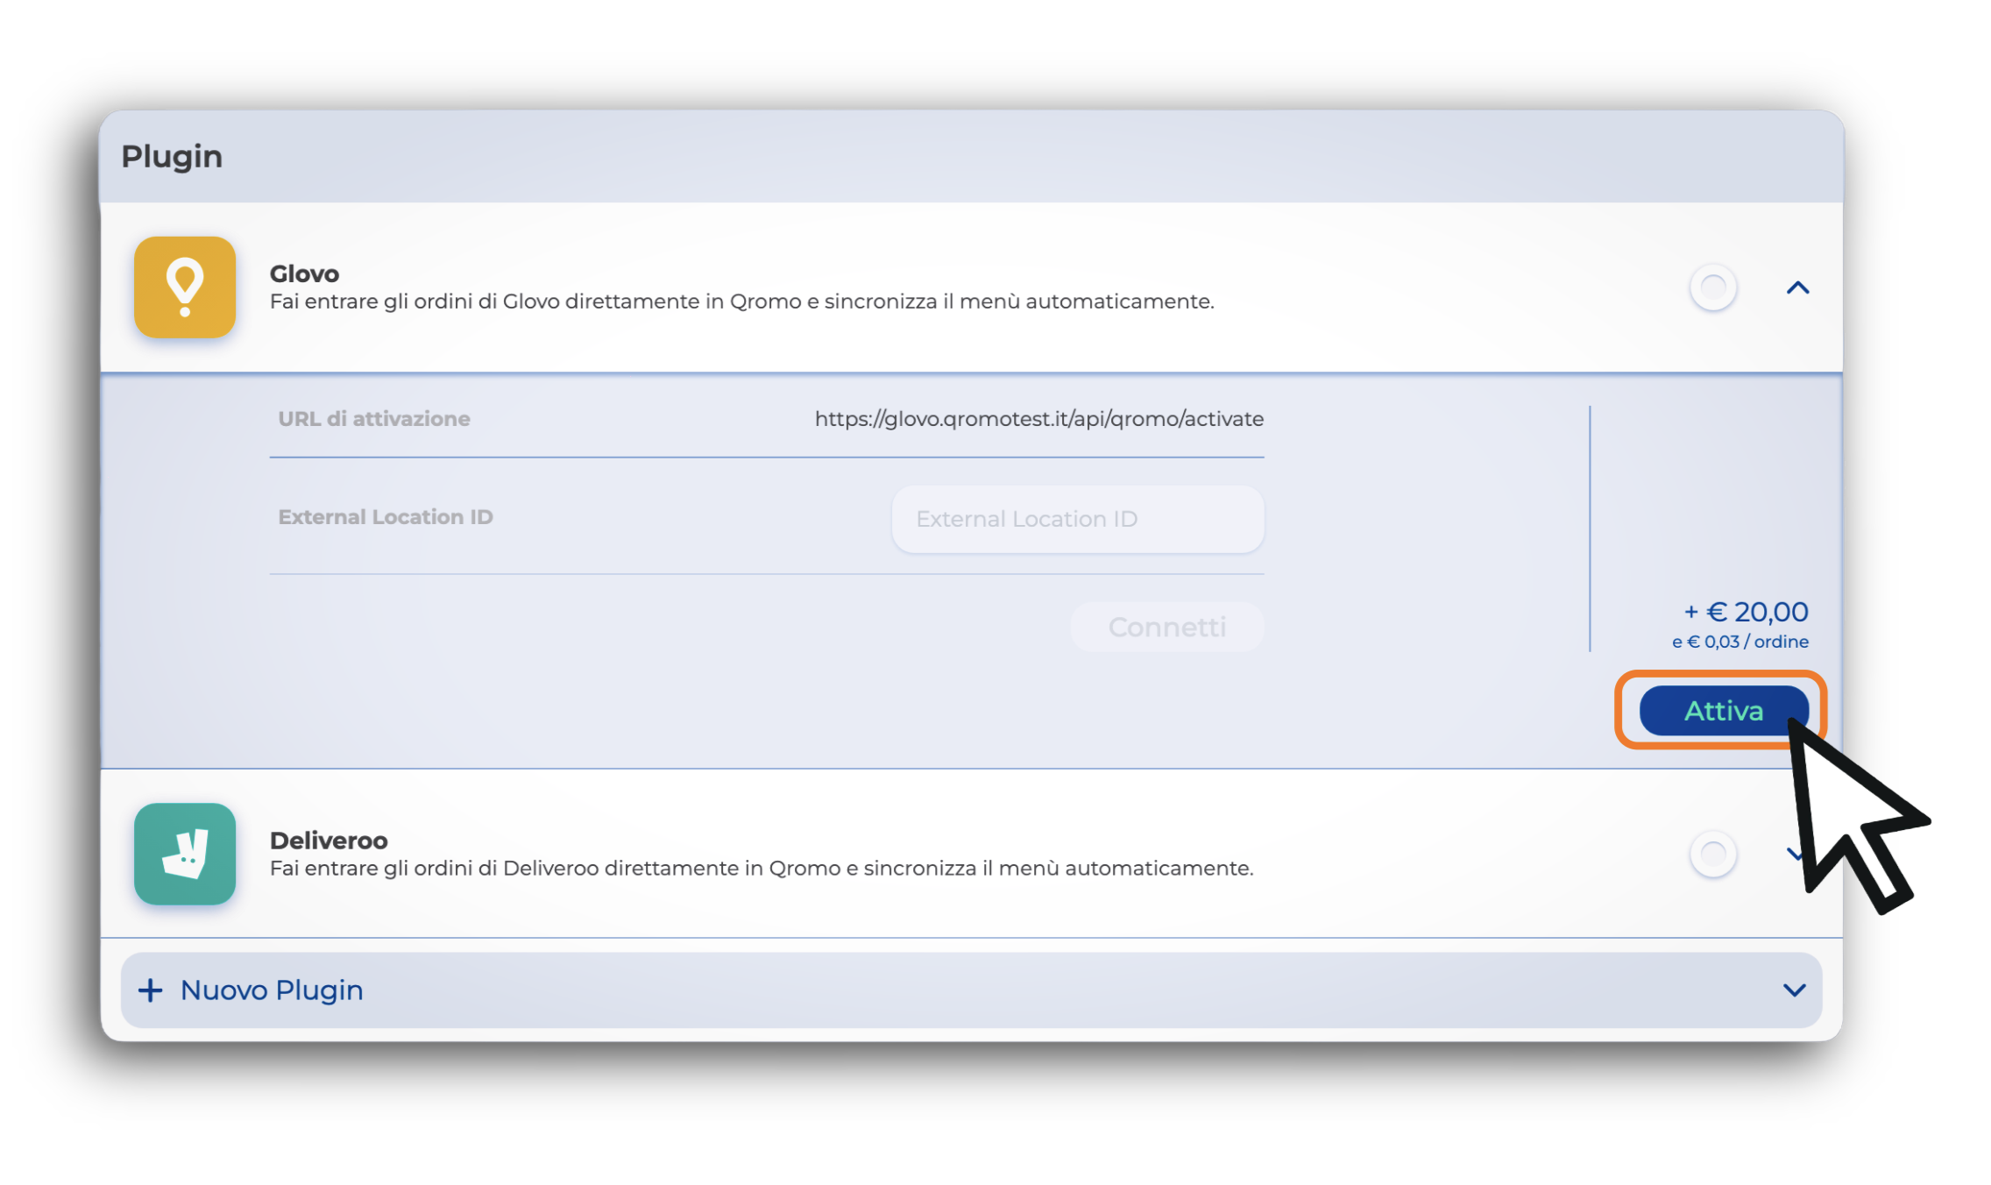Focus the External Location ID input field
This screenshot has width=1991, height=1185.
(1077, 519)
